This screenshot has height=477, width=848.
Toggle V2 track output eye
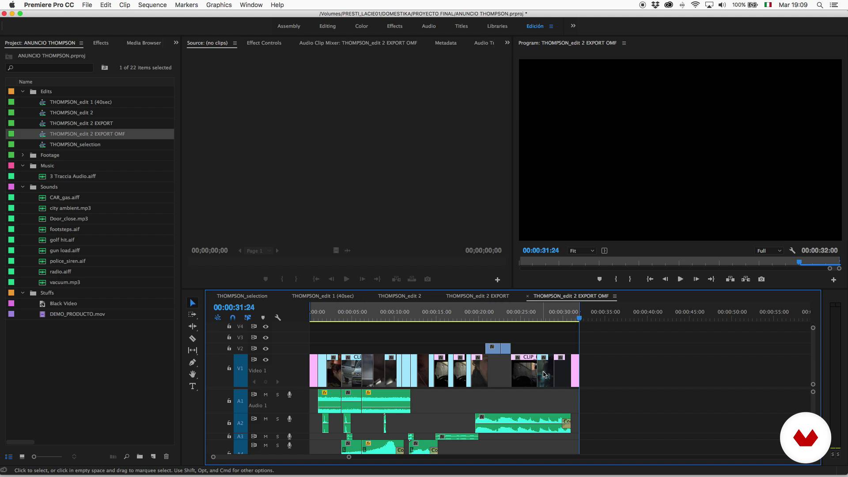tap(266, 349)
